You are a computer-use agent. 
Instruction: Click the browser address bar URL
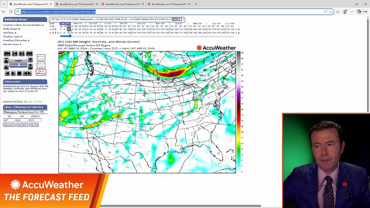tap(58, 12)
